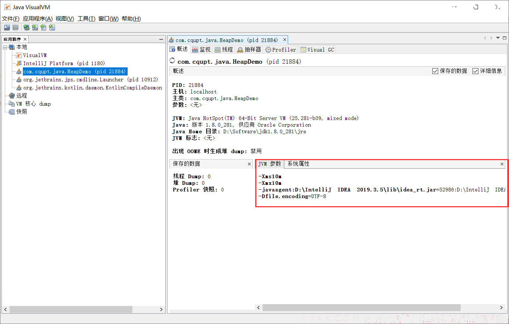This screenshot has height=324, width=509.
Task: Click the 快照 snapshots icon
Action: pos(12,112)
